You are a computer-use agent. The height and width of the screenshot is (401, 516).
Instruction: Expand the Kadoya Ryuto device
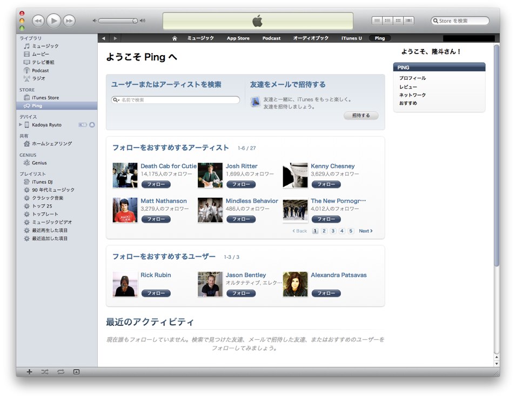pyautogui.click(x=21, y=125)
